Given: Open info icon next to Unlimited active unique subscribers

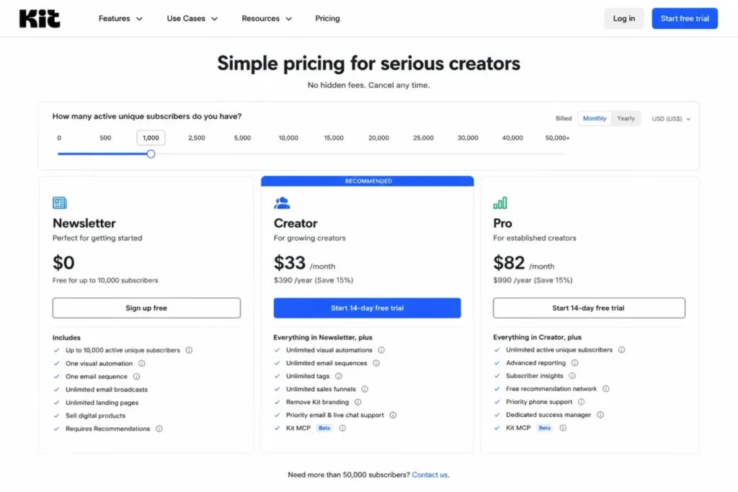Looking at the screenshot, I should point(622,350).
